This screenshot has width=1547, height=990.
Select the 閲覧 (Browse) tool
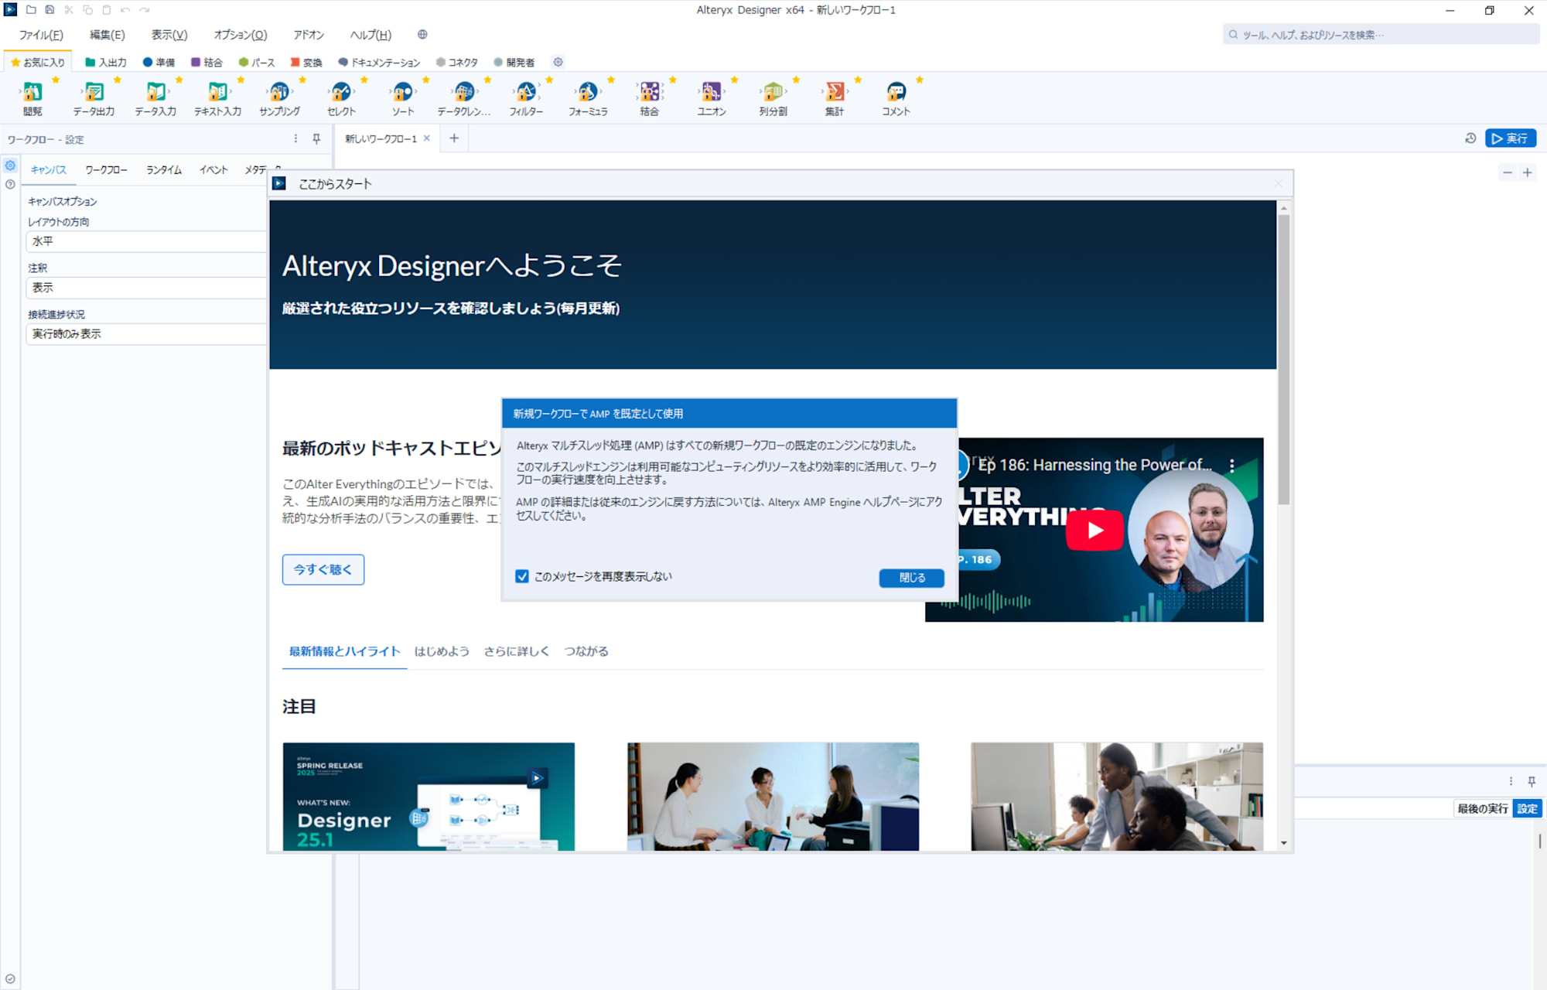click(32, 94)
